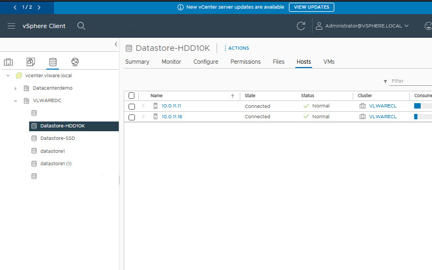Click the Cluster column header
Image resolution: width=432 pixels, height=270 pixels.
pos(365,96)
